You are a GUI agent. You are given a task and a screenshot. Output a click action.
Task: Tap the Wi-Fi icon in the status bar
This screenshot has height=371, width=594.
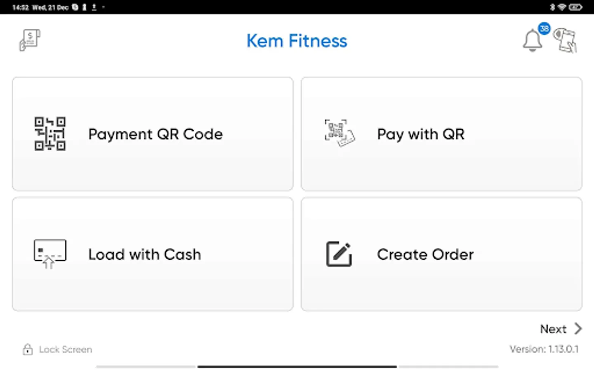[x=561, y=7]
